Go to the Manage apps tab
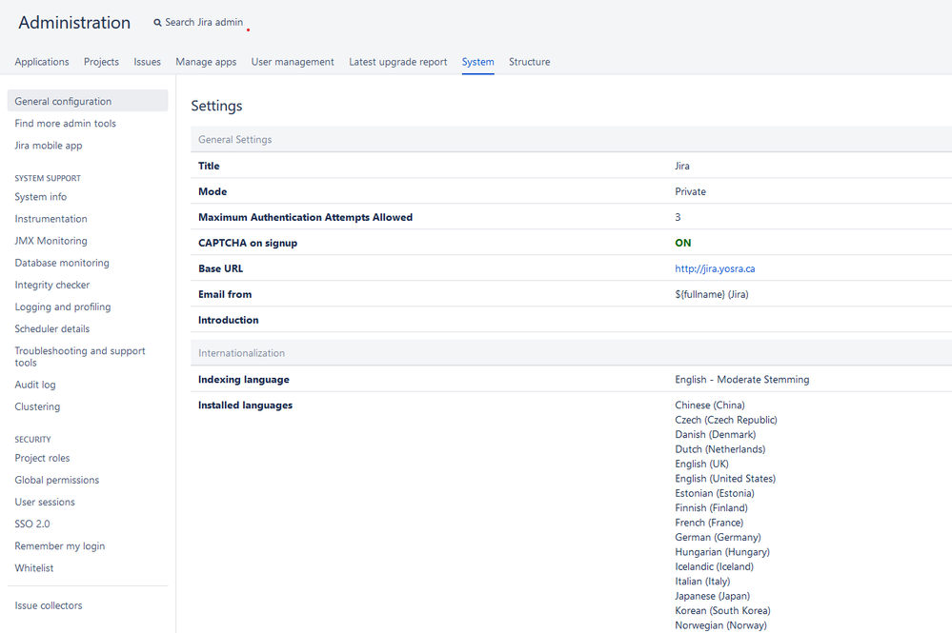 click(206, 62)
